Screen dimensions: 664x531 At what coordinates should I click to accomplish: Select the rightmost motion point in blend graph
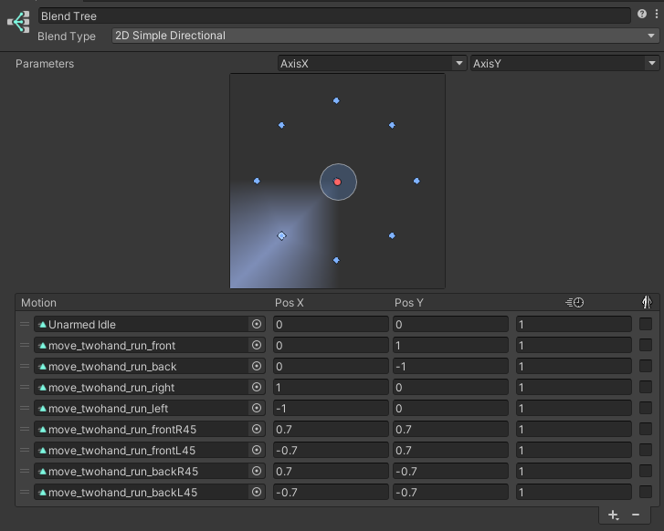(416, 181)
